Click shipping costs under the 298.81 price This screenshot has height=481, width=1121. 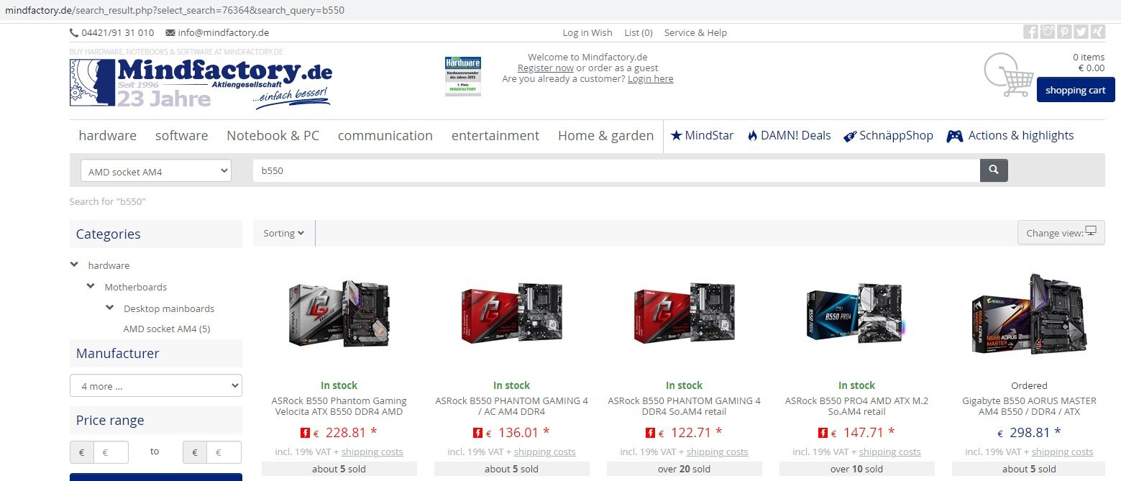click(x=1063, y=452)
